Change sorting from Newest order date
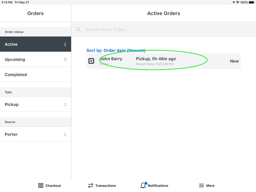 (x=116, y=50)
